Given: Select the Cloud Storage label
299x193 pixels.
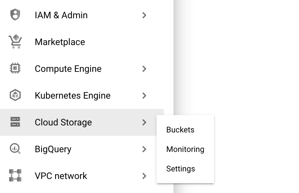Looking at the screenshot, I should (63, 122).
